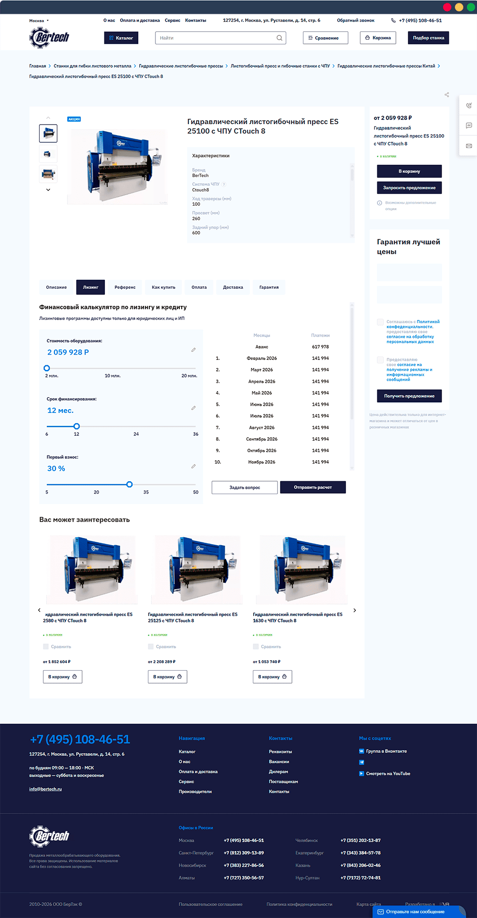Click the Bertech logo in the header

(x=49, y=37)
